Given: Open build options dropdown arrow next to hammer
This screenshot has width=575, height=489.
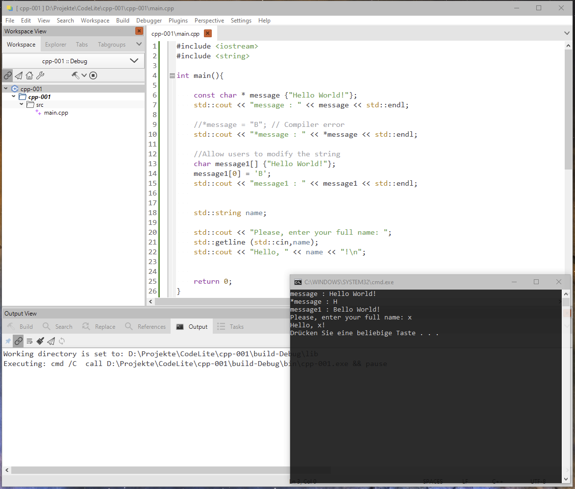Looking at the screenshot, I should [x=84, y=75].
